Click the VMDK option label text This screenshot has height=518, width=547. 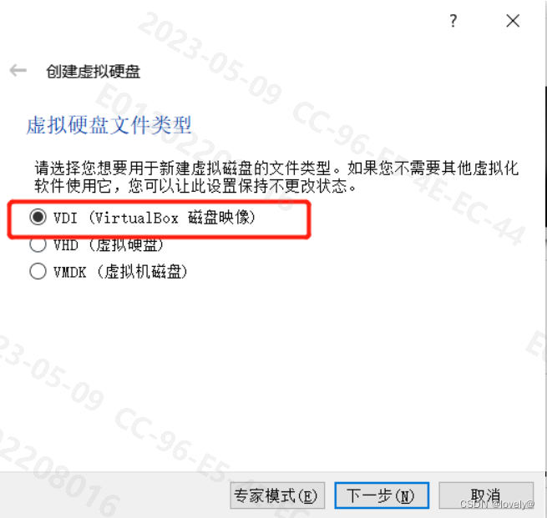pyautogui.click(x=120, y=272)
